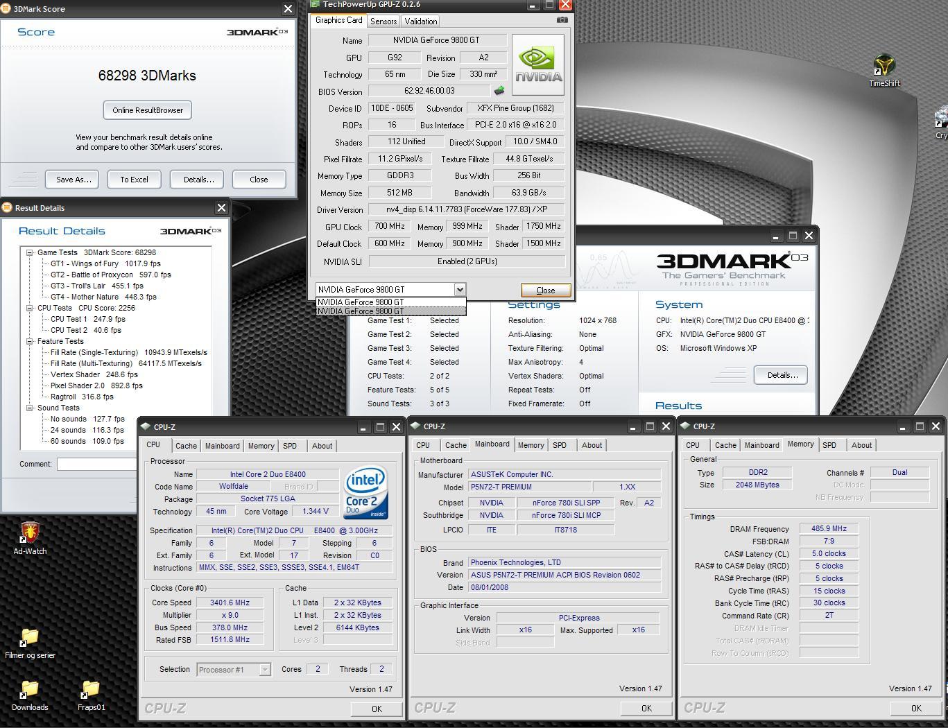Click the NVIDIA SLI Enabled (2 GPUs) field
Screen dimensions: 948x728
tap(467, 261)
